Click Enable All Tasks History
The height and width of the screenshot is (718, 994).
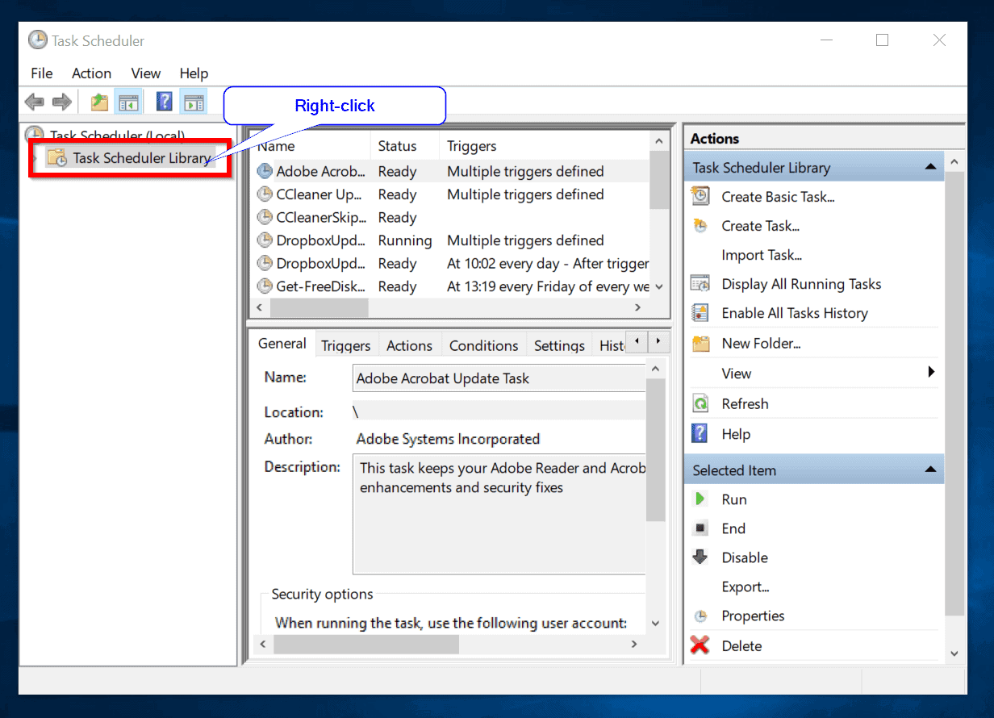(x=794, y=313)
